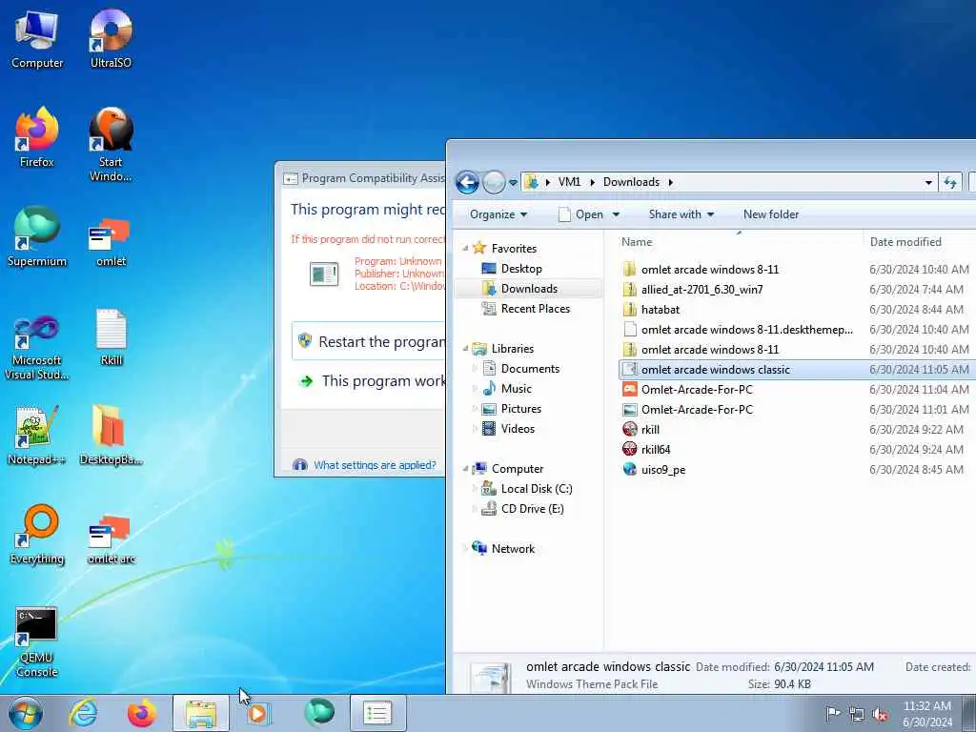976x732 pixels.
Task: Expand the Network tree node
Action: coord(465,548)
